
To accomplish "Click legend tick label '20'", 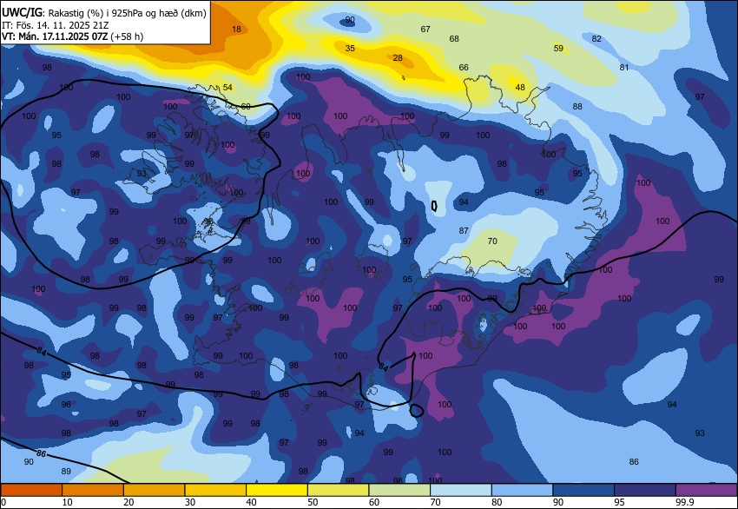I will click(128, 502).
